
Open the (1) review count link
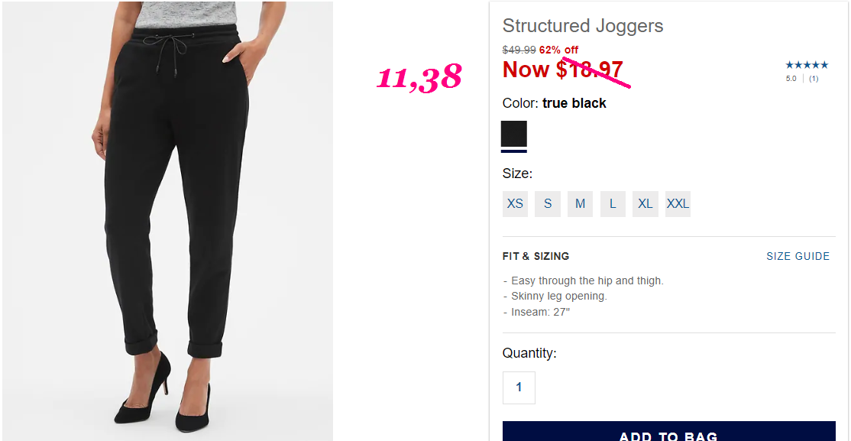point(814,79)
